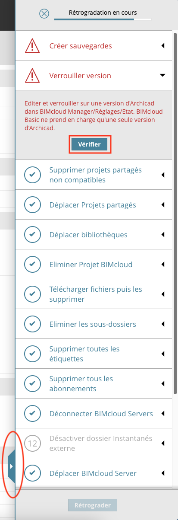The width and height of the screenshot is (178, 520).
Task: Click the vertical scrollbar of the panel
Action: 175,212
